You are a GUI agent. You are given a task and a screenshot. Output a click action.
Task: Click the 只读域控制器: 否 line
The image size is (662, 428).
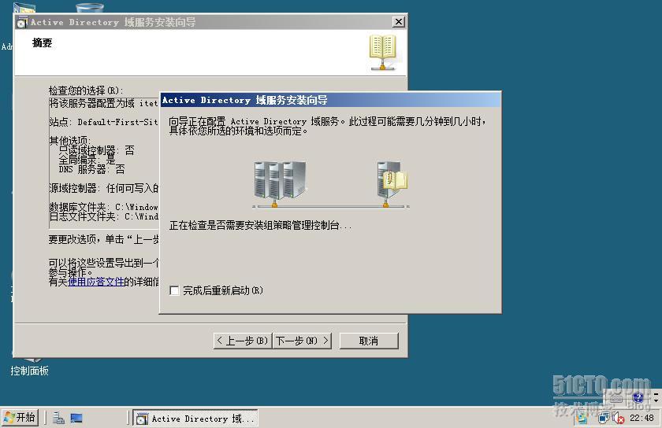coord(96,150)
